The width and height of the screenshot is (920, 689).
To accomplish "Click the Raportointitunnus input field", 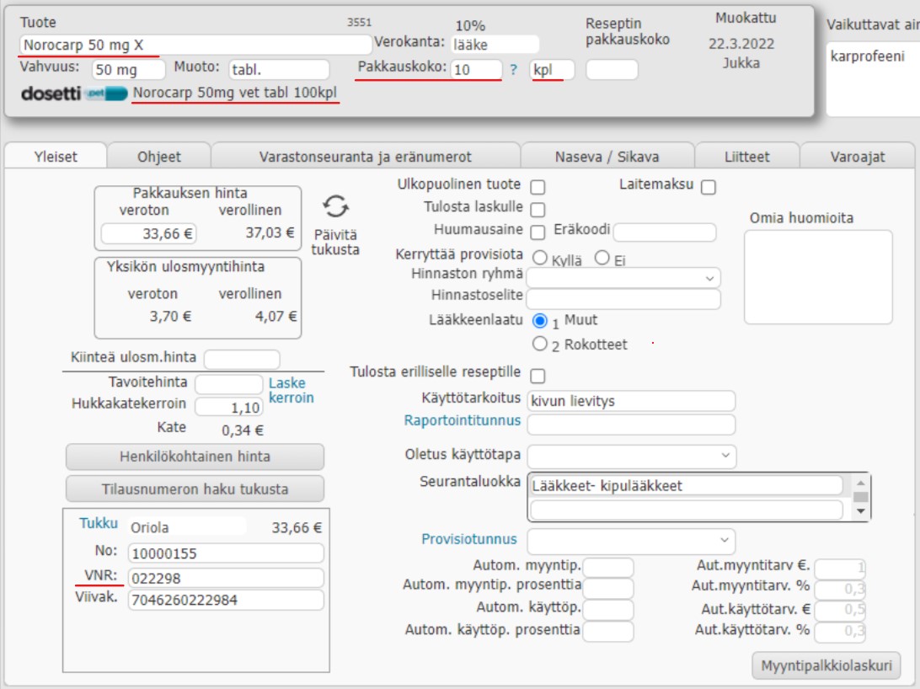I will (631, 425).
